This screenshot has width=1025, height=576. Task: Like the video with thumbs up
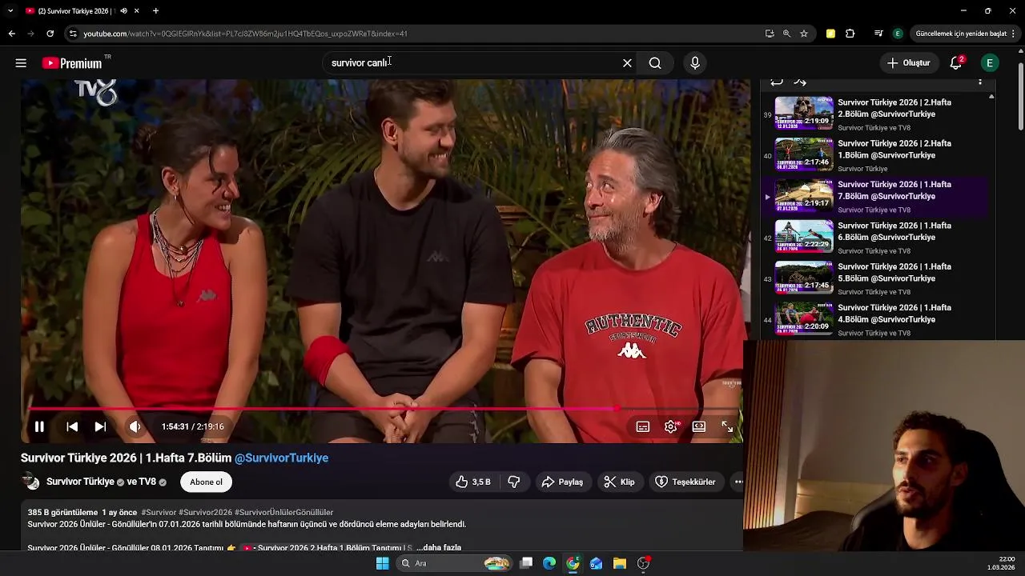472,482
